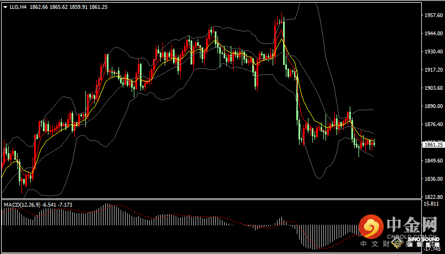
Task: Select the 1836.00 price scale label
Action: [432, 179]
